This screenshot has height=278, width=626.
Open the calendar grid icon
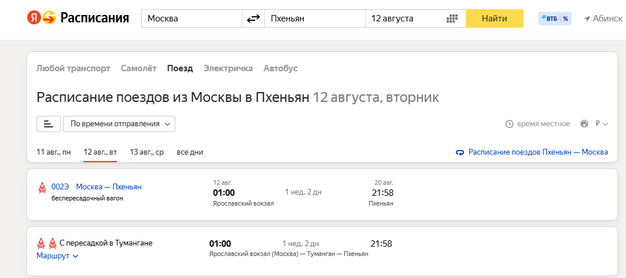[451, 19]
